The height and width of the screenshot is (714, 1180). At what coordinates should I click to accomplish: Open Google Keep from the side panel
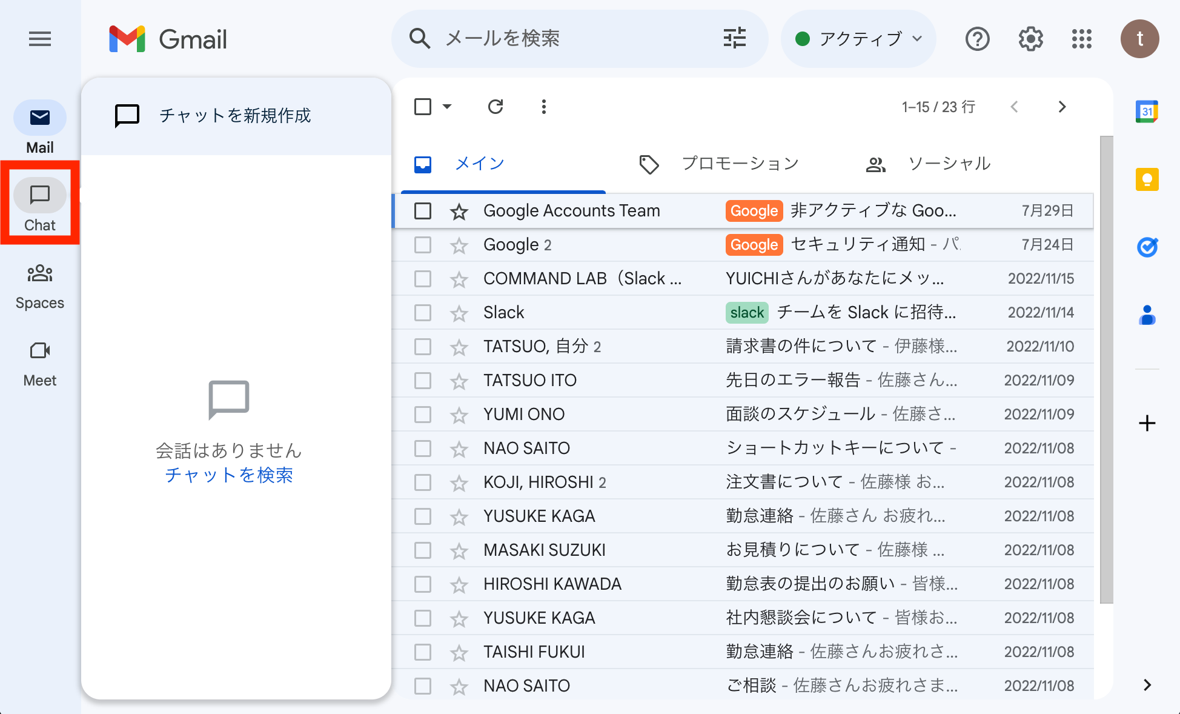(x=1147, y=179)
